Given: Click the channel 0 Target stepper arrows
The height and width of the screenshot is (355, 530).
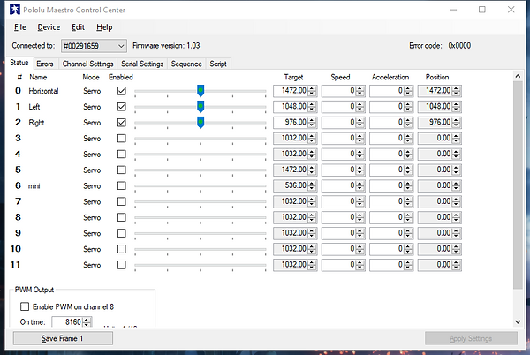Looking at the screenshot, I should pos(312,91).
